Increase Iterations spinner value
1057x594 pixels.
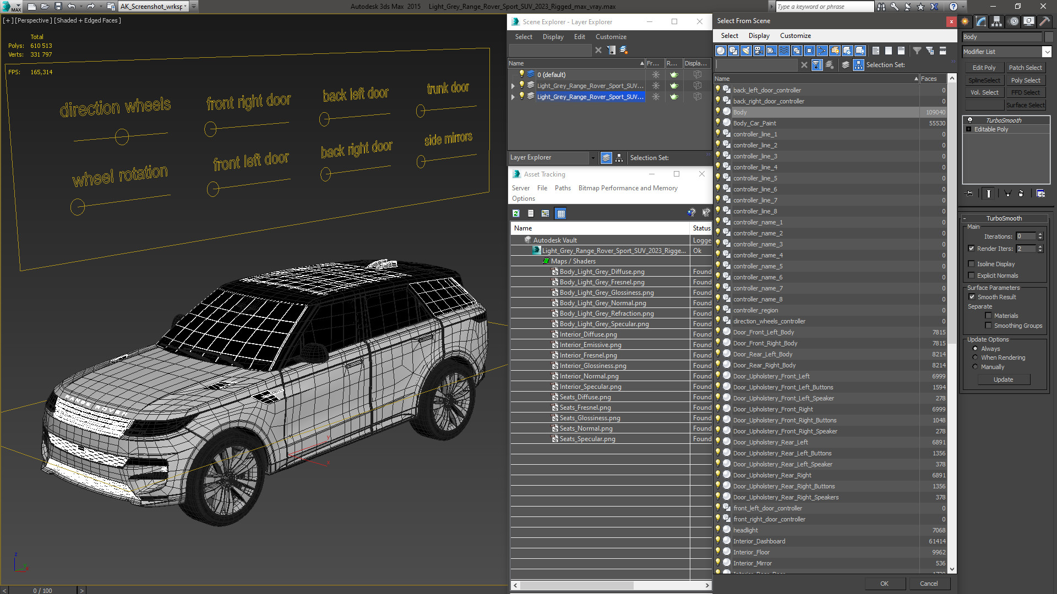pos(1040,234)
